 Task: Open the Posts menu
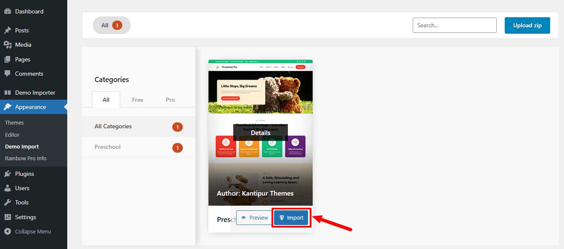[34, 30]
